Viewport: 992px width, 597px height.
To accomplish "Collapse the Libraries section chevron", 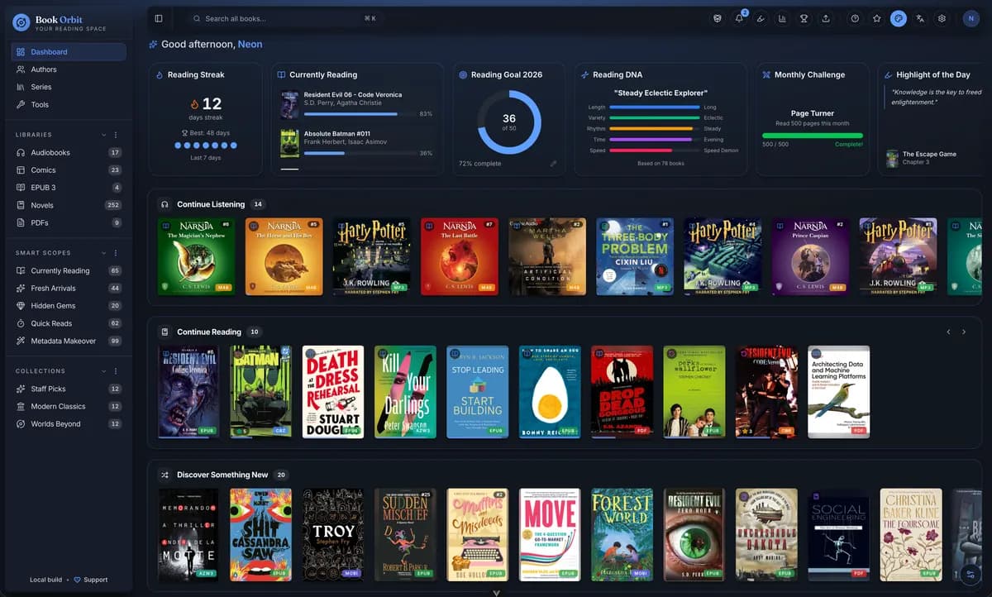I will (x=103, y=135).
